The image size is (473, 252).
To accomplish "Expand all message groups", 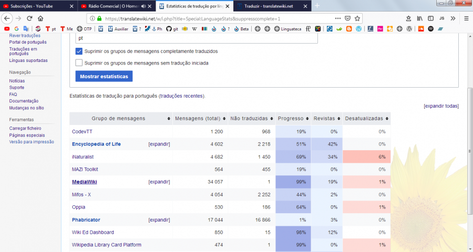I will [441, 106].
